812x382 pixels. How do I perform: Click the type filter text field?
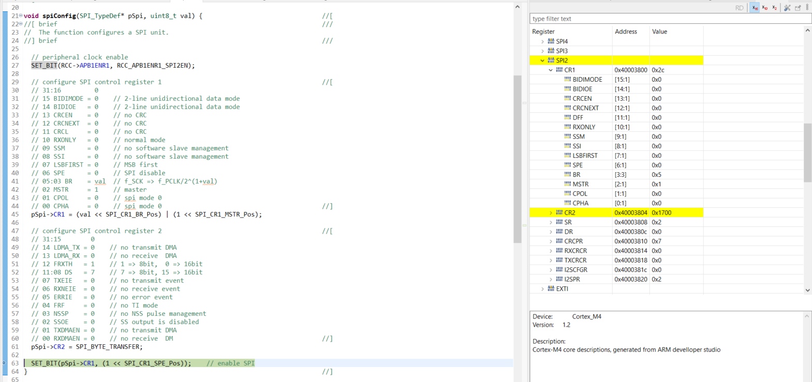click(671, 19)
